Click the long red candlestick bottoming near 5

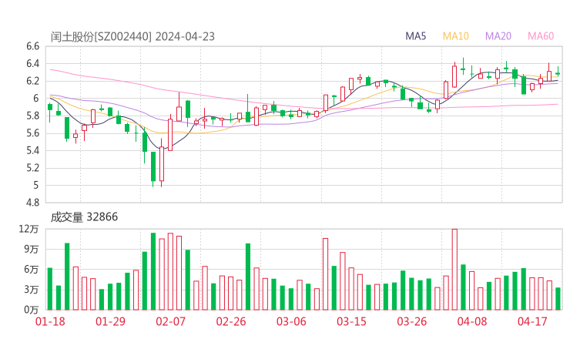(162, 163)
